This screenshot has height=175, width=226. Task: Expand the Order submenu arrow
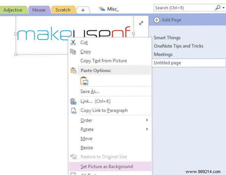(x=147, y=120)
